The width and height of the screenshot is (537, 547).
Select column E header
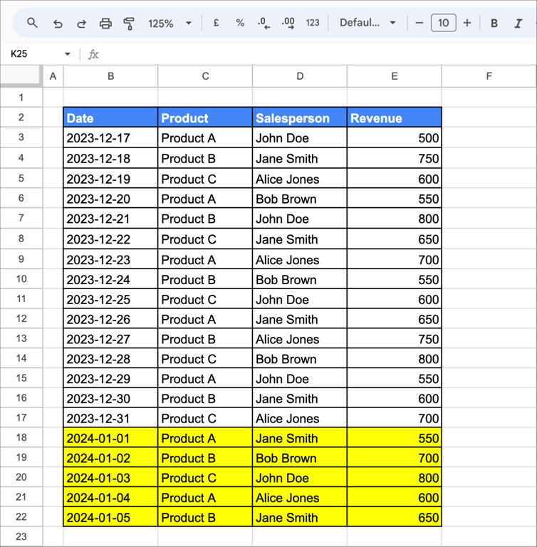(395, 76)
